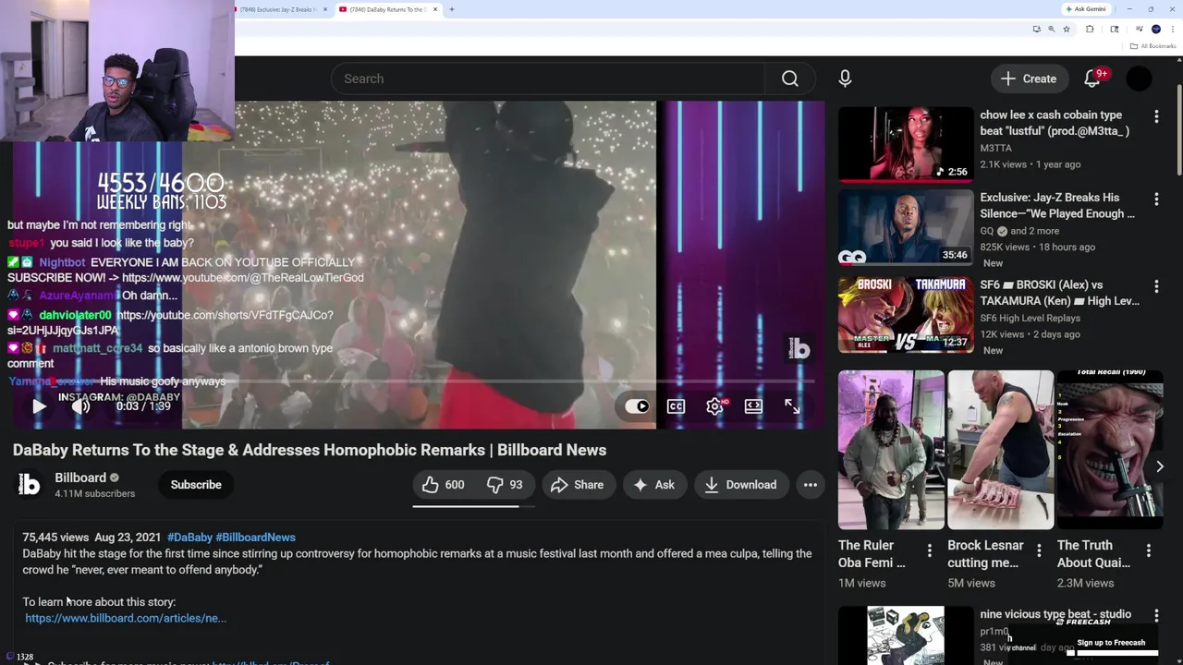This screenshot has height=665, width=1183.
Task: Open the M3TTA channel name
Action: tap(995, 148)
